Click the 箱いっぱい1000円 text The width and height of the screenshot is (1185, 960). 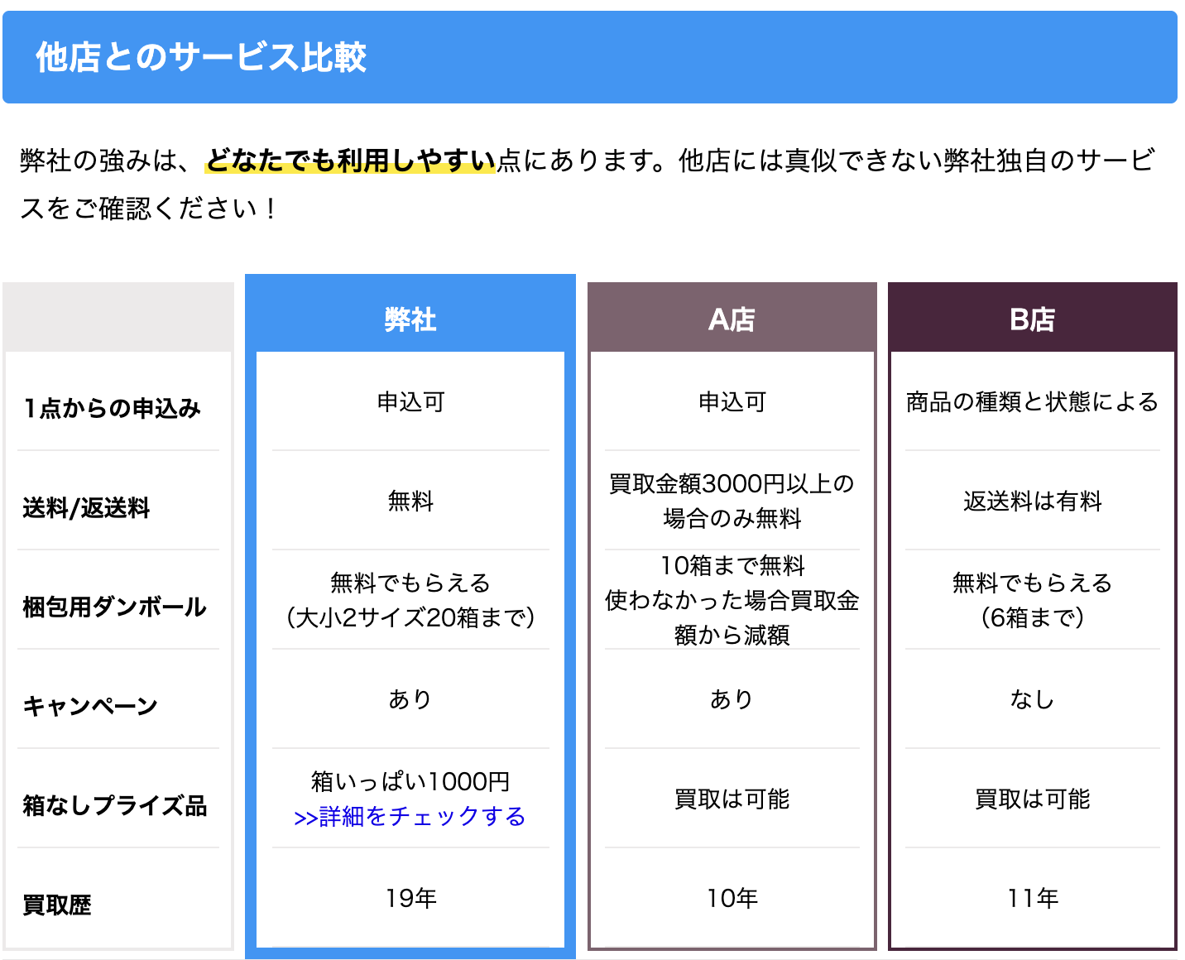coord(410,781)
